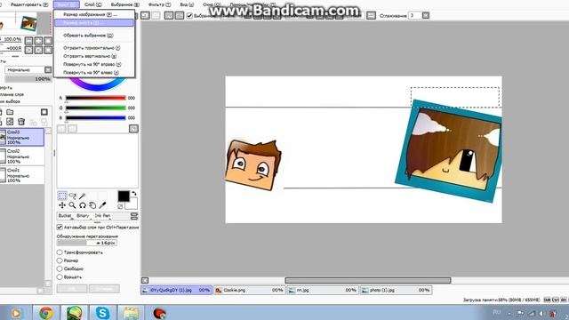Image resolution: width=569 pixels, height=320 pixels.
Task: Select the Binary tool preset
Action: (x=83, y=216)
